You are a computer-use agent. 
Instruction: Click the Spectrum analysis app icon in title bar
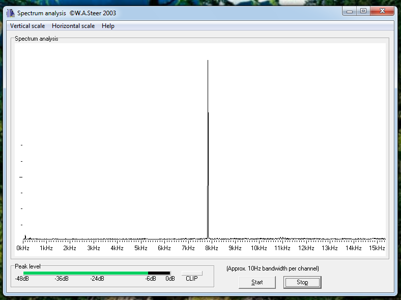[11, 13]
